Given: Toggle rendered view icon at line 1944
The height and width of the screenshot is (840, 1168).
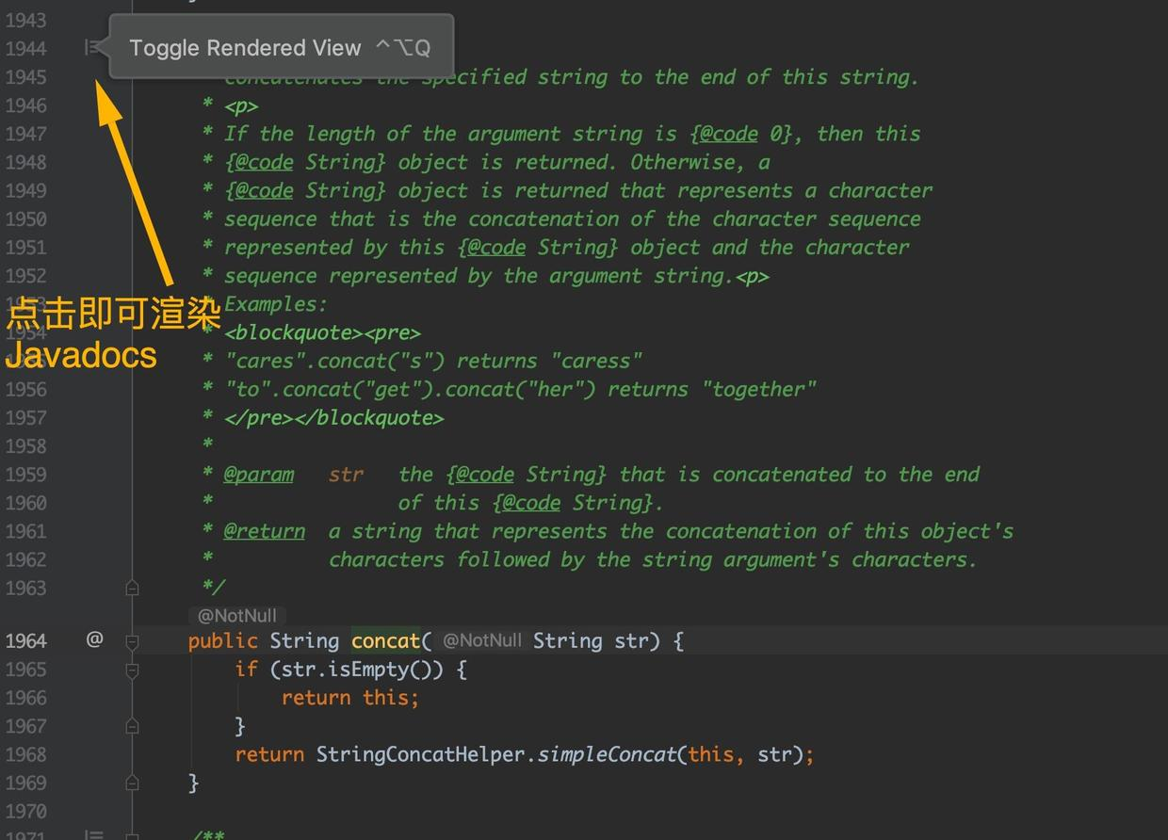Looking at the screenshot, I should click(x=91, y=47).
